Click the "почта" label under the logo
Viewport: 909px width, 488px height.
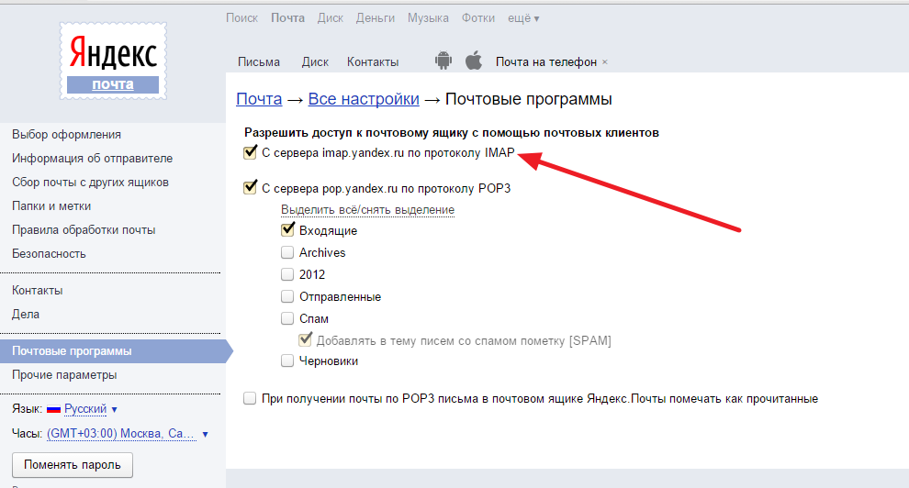tap(113, 84)
